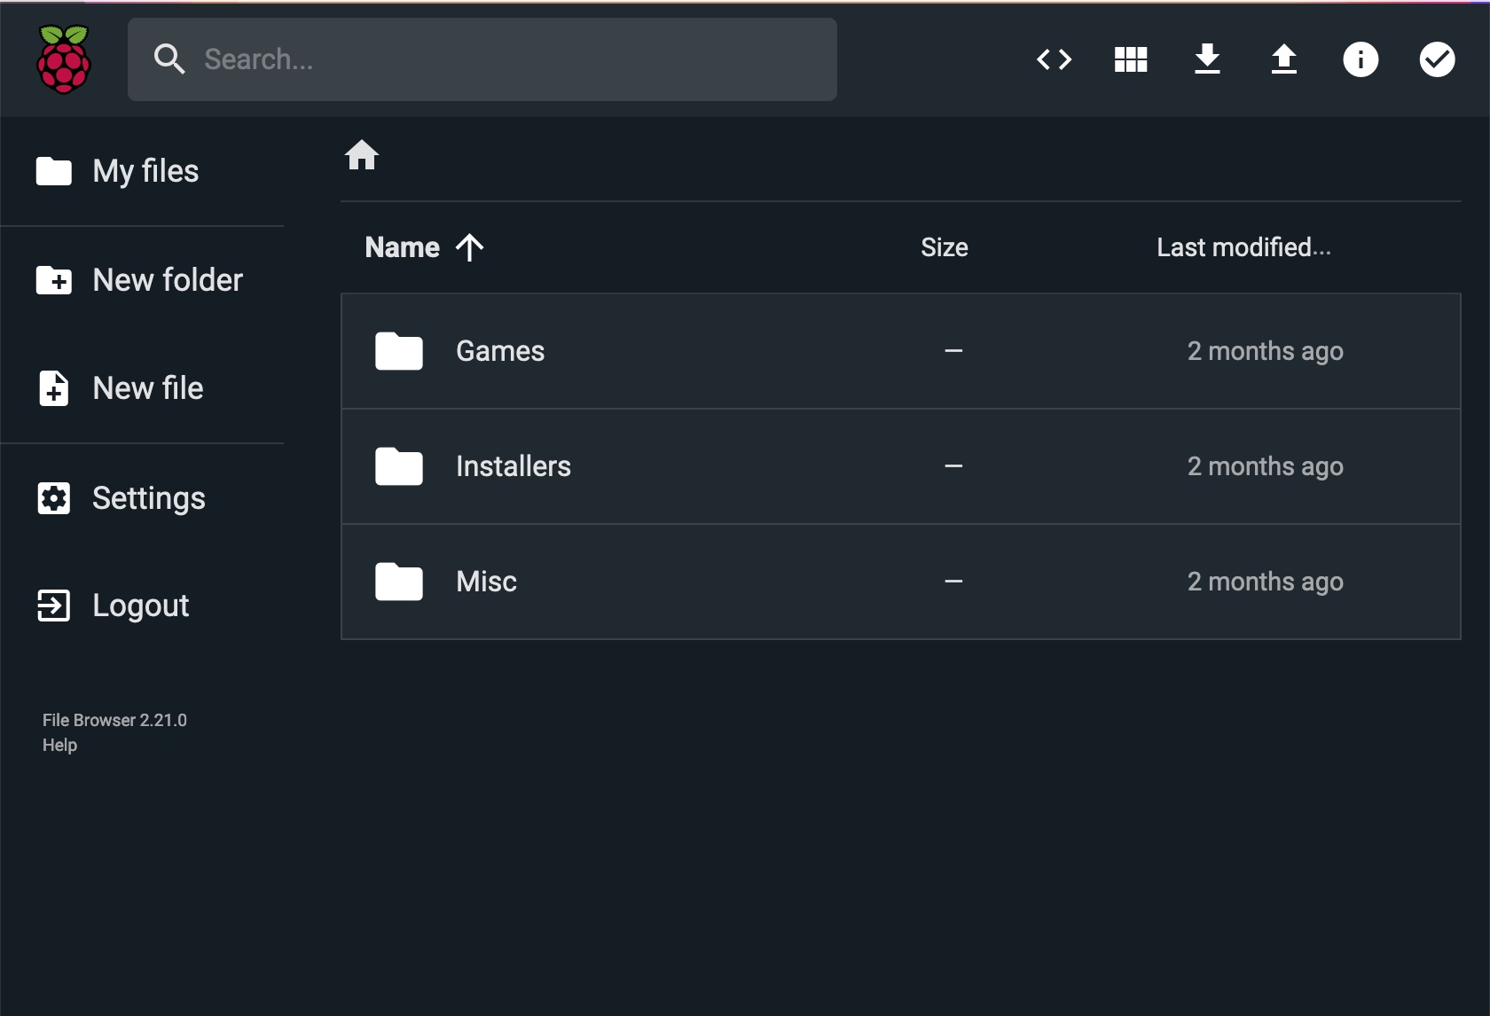
Task: Sort by Name column header
Action: pos(403,247)
